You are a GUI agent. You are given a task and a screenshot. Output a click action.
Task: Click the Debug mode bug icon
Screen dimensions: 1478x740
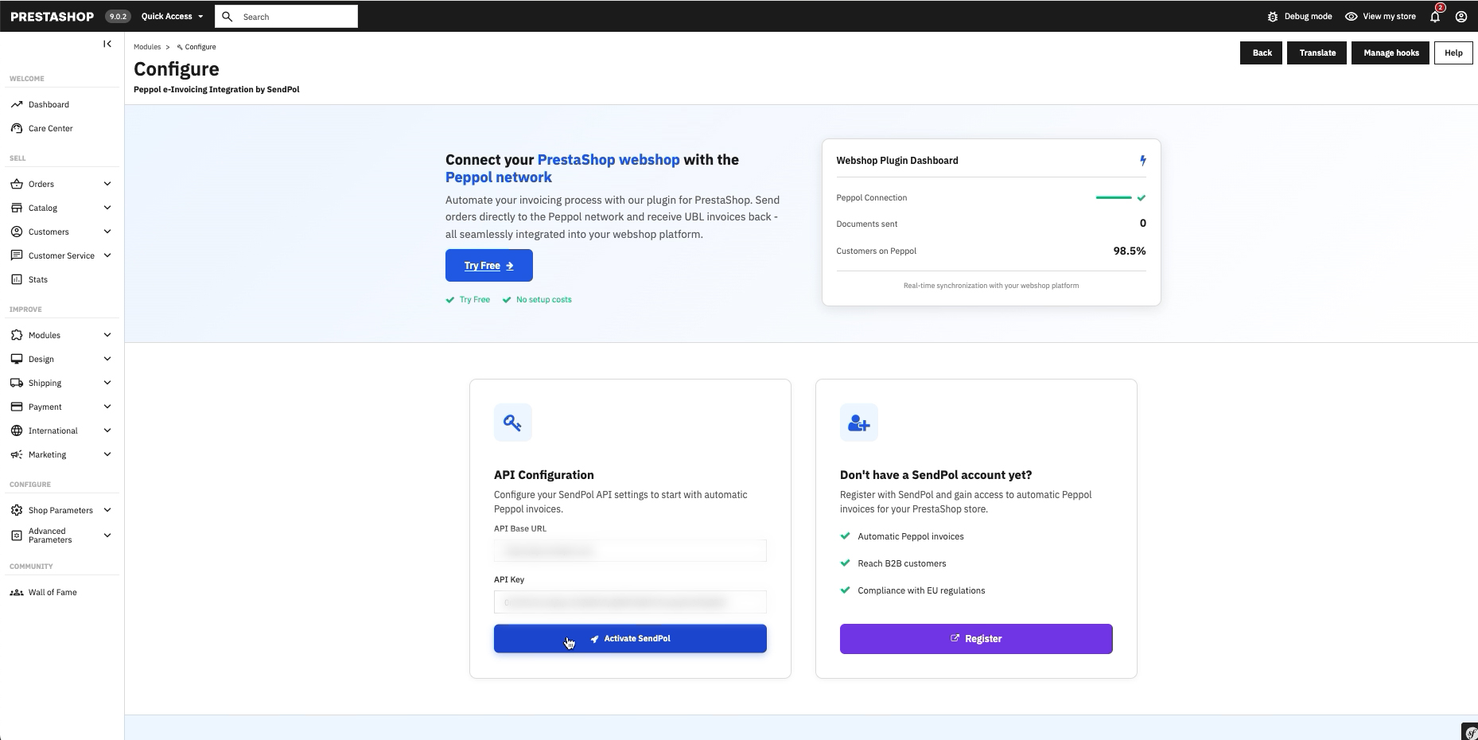[x=1273, y=16]
